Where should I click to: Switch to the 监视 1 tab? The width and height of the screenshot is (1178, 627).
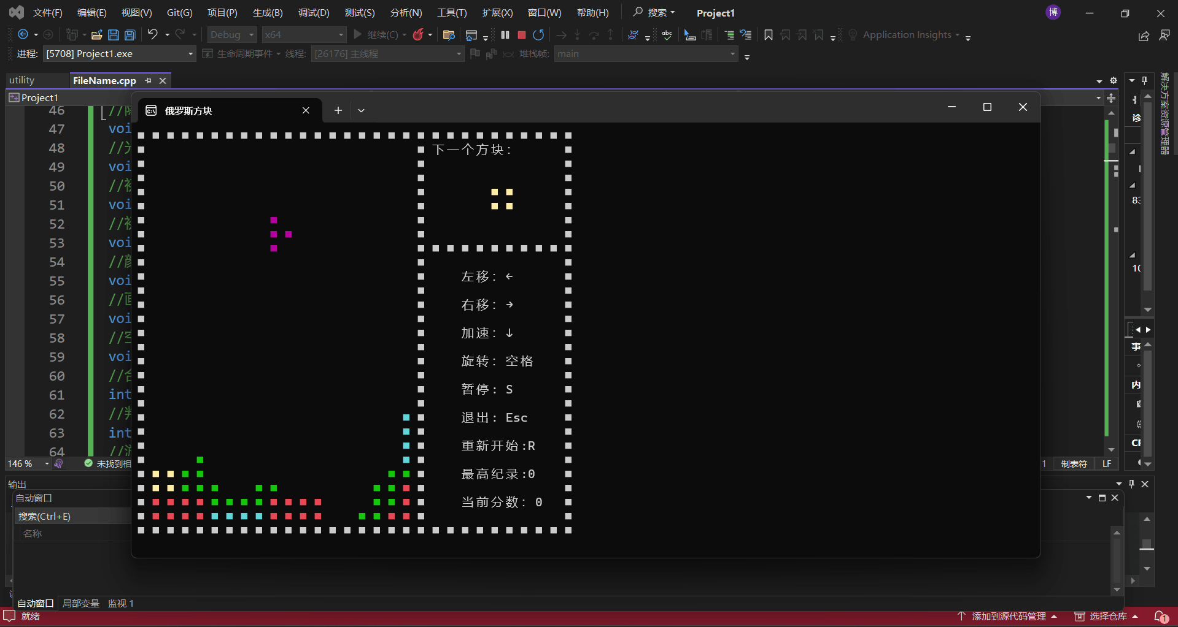(121, 604)
